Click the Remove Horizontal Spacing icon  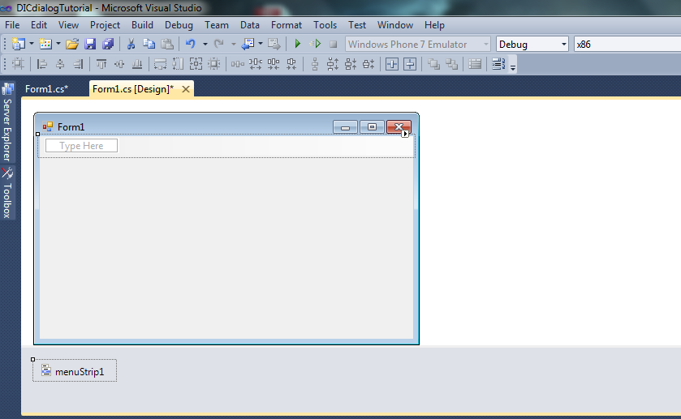[291, 64]
